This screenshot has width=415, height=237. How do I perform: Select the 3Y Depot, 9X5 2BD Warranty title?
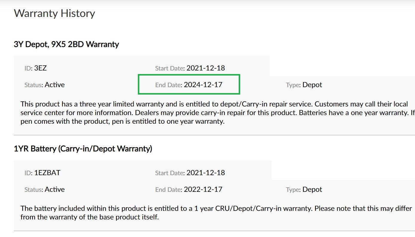pyautogui.click(x=66, y=44)
